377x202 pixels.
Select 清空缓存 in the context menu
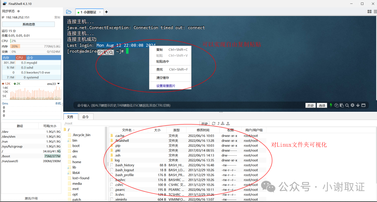coord(170,78)
